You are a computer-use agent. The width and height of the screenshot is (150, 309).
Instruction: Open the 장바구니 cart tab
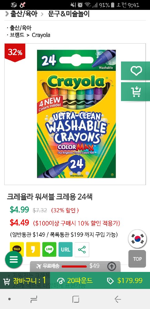(x=25, y=281)
